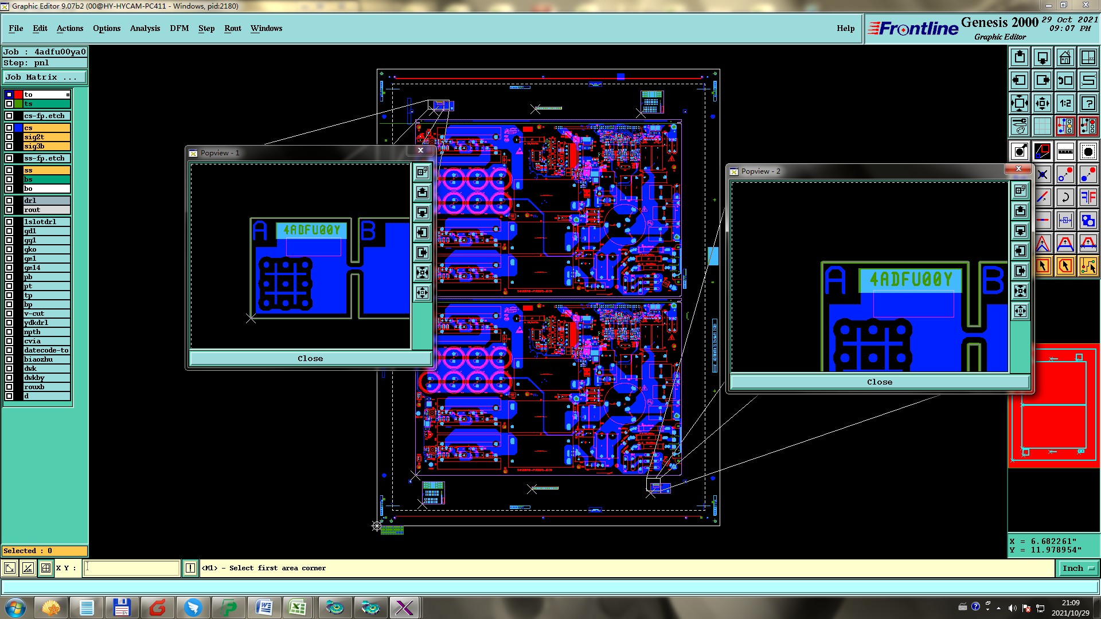Click the blue color swatch next to cs
Image resolution: width=1101 pixels, height=619 pixels.
pos(18,128)
